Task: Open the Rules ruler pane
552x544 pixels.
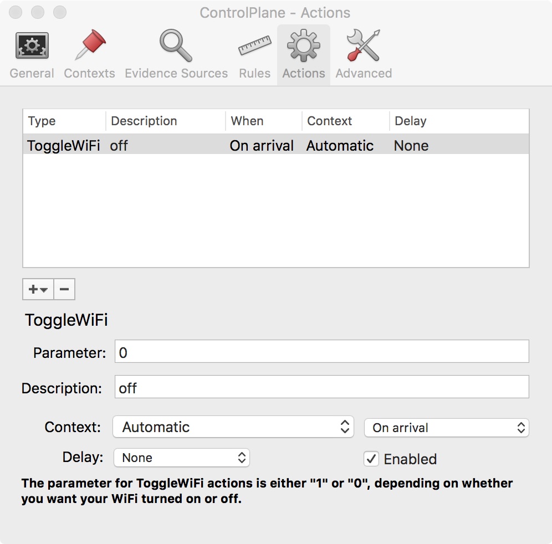Action: tap(254, 55)
